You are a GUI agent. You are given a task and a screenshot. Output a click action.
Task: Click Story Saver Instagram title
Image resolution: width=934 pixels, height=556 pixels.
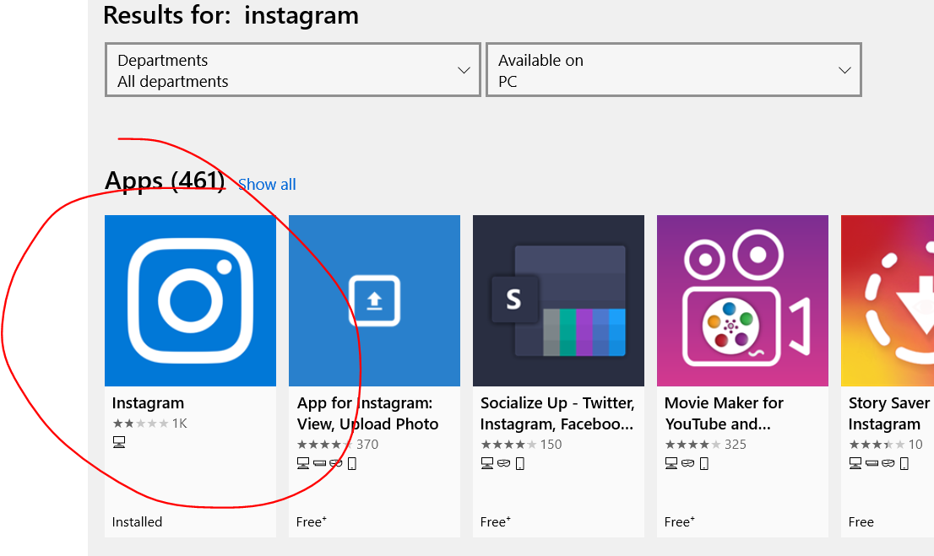click(888, 413)
